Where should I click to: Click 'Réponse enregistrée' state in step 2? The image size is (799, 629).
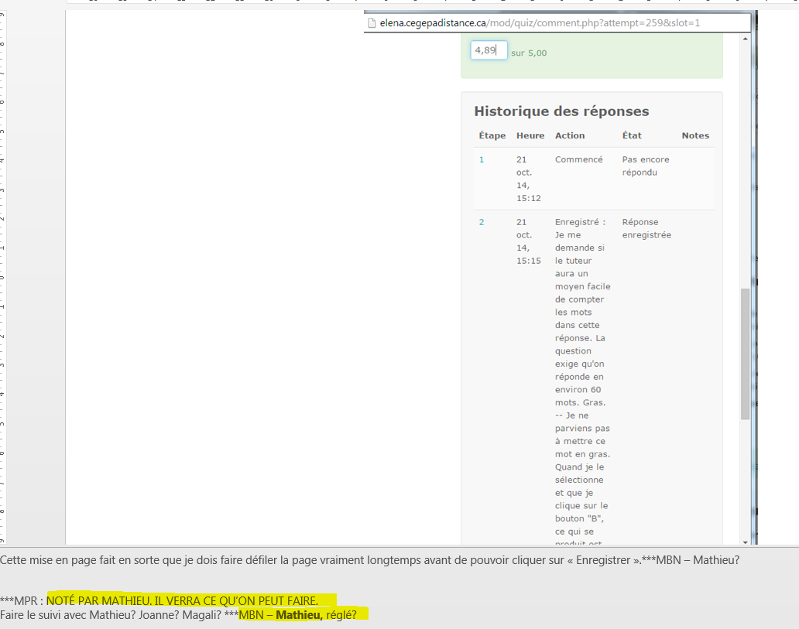[646, 228]
